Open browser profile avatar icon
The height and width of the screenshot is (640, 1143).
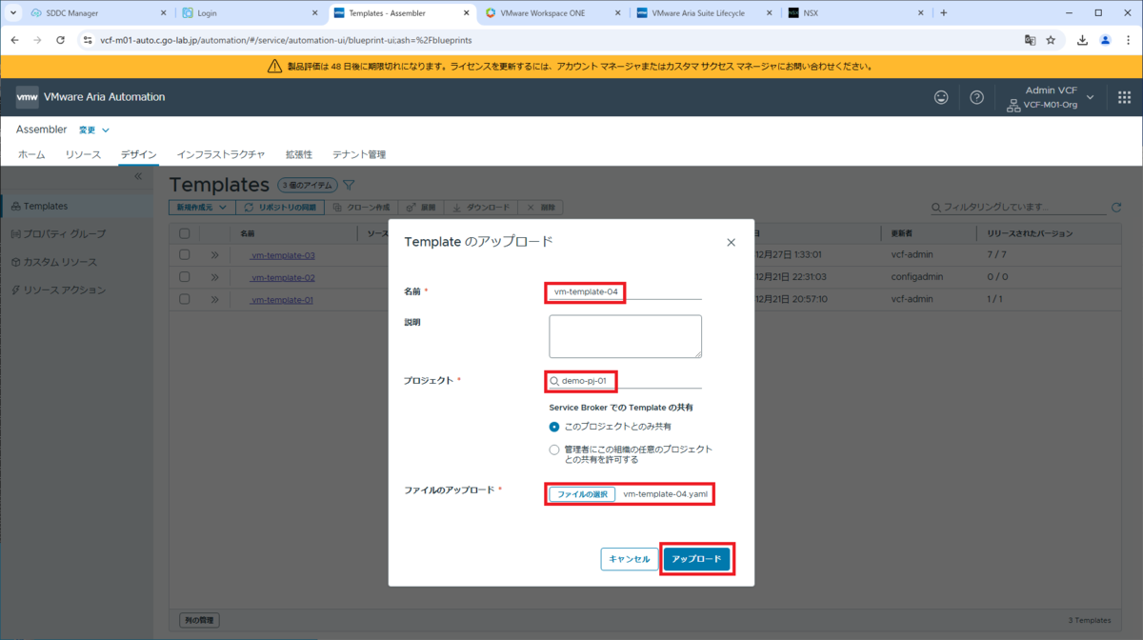pos(1106,41)
